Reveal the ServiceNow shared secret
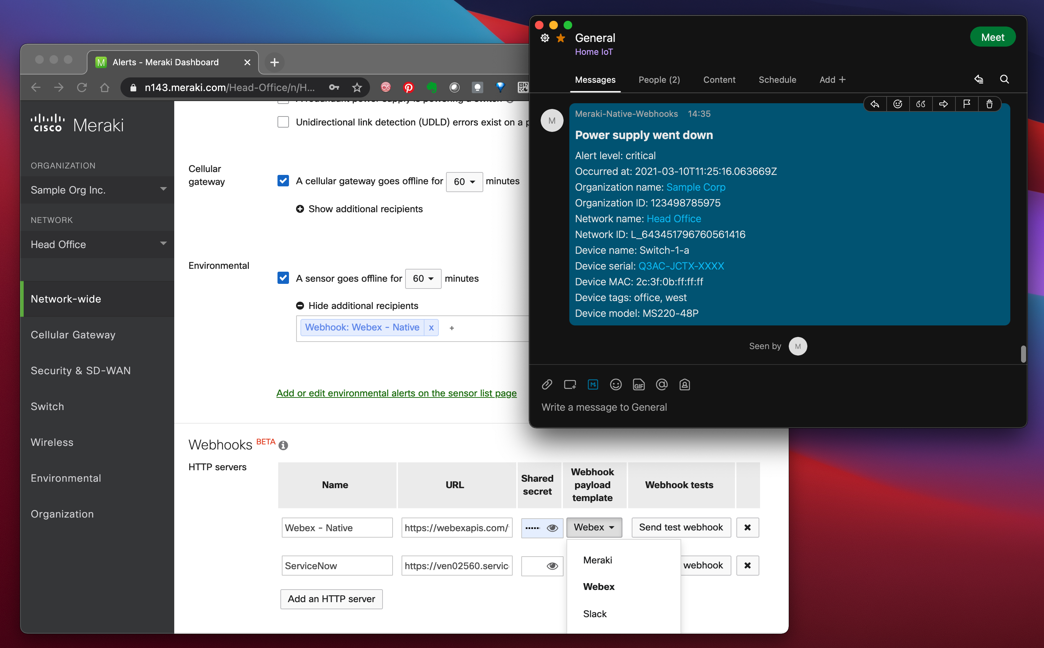 click(x=552, y=566)
